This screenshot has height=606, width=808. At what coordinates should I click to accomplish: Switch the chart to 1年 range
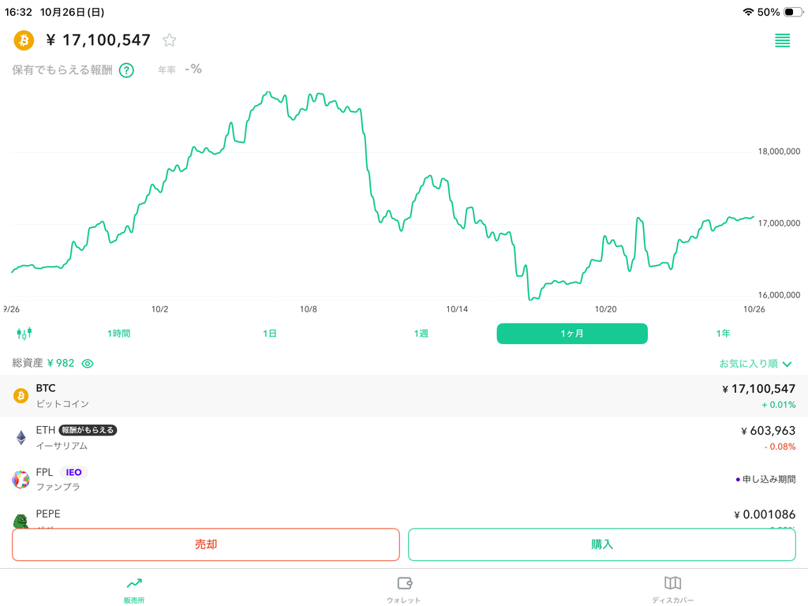[x=723, y=334]
